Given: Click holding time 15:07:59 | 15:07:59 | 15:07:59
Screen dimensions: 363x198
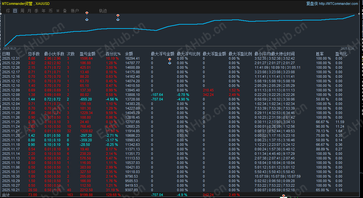Looking at the screenshot, I should click(x=278, y=176).
